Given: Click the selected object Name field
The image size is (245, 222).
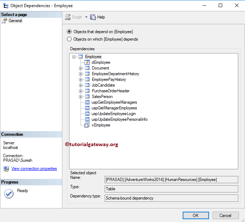Looking at the screenshot, I should point(171,180).
